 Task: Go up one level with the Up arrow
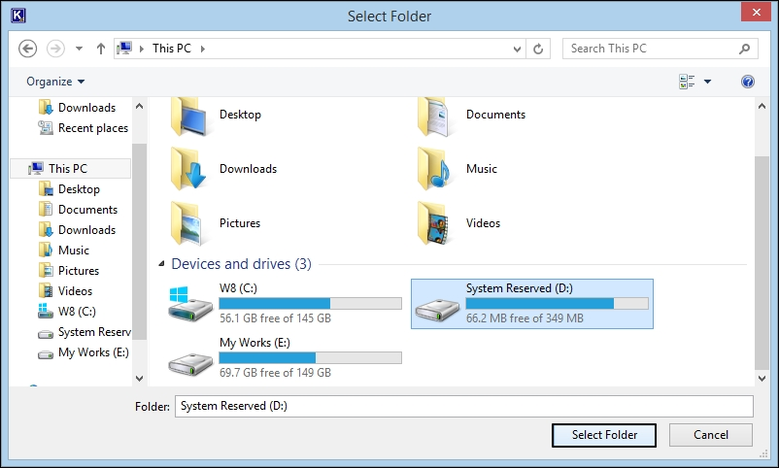coord(101,49)
